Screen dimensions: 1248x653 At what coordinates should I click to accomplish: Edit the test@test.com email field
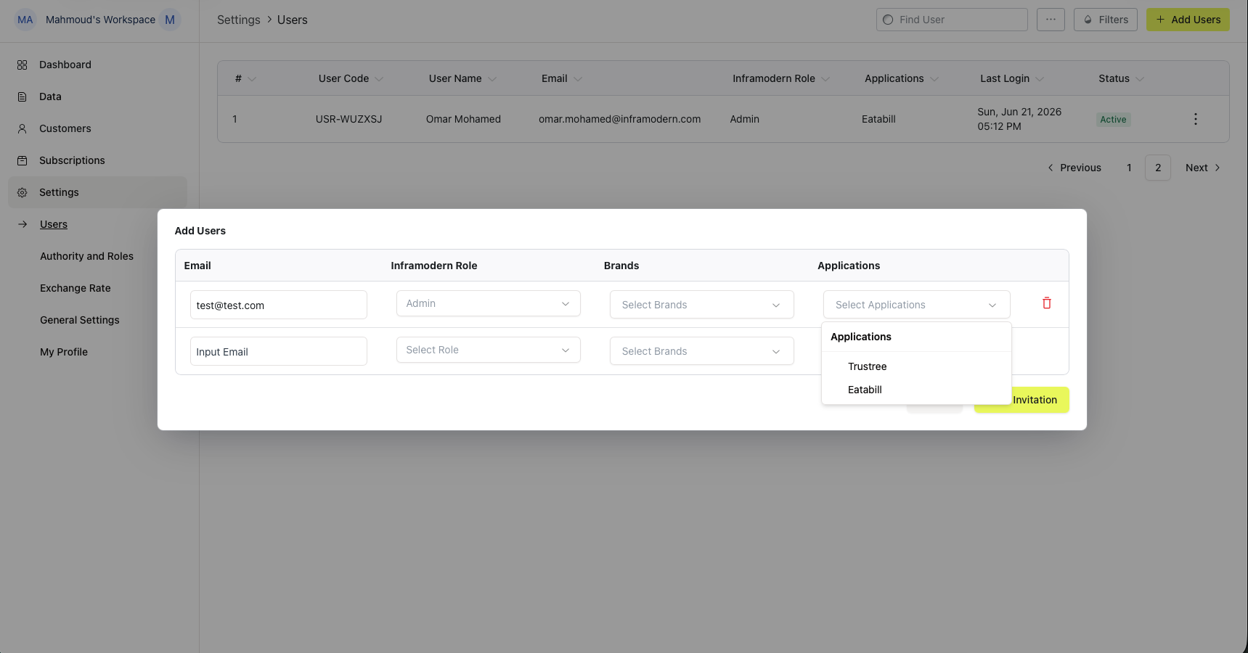[x=278, y=305]
